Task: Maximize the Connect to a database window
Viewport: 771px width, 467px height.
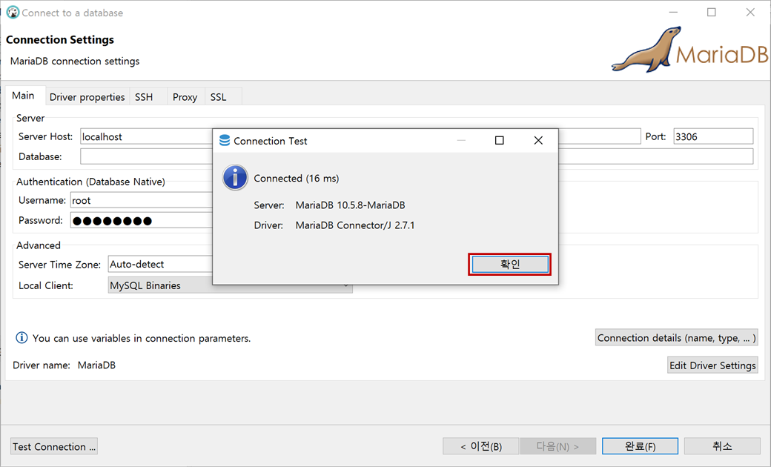Action: (712, 13)
